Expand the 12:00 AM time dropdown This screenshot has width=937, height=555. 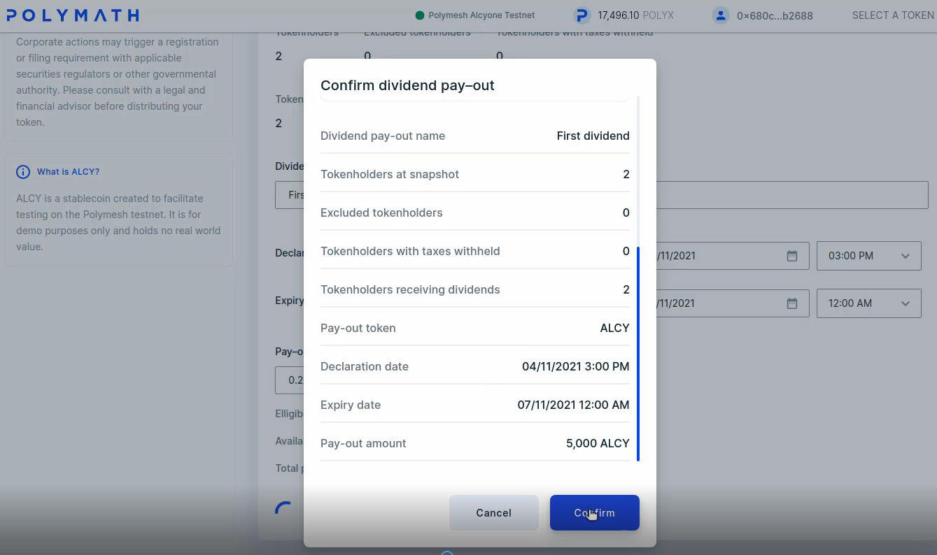[869, 303]
